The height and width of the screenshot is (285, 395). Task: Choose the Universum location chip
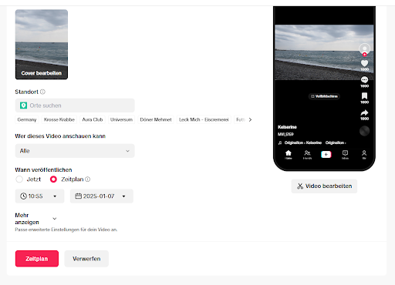coord(121,119)
